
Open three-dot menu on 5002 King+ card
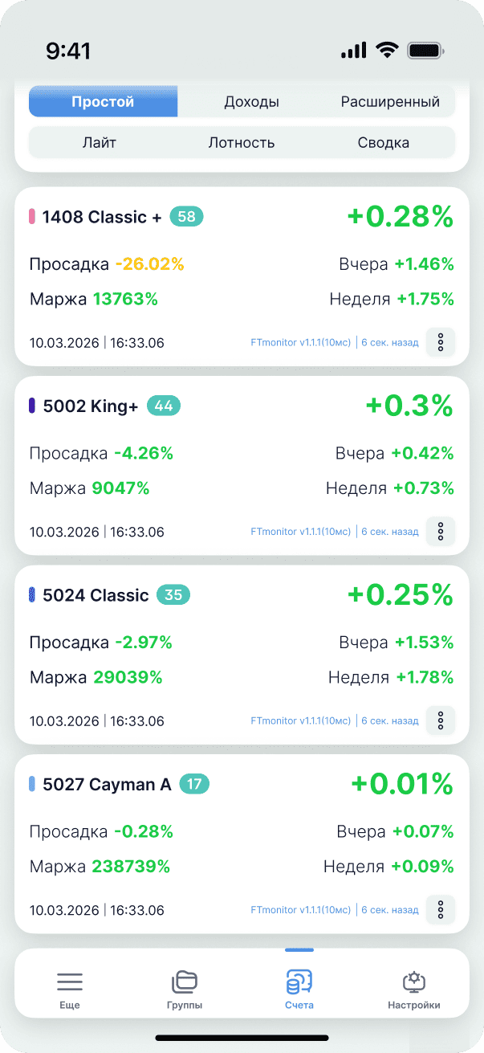(440, 531)
